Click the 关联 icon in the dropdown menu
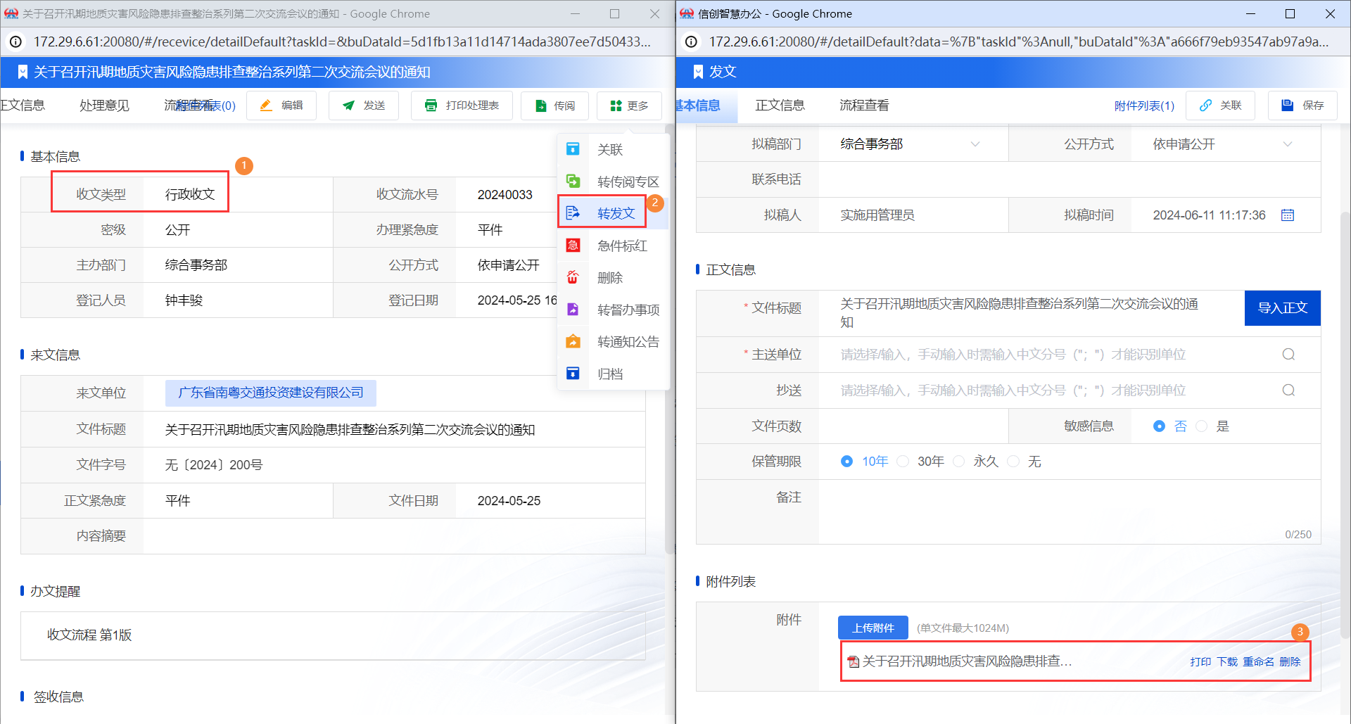Screen dimensions: 1351x724 (x=573, y=149)
